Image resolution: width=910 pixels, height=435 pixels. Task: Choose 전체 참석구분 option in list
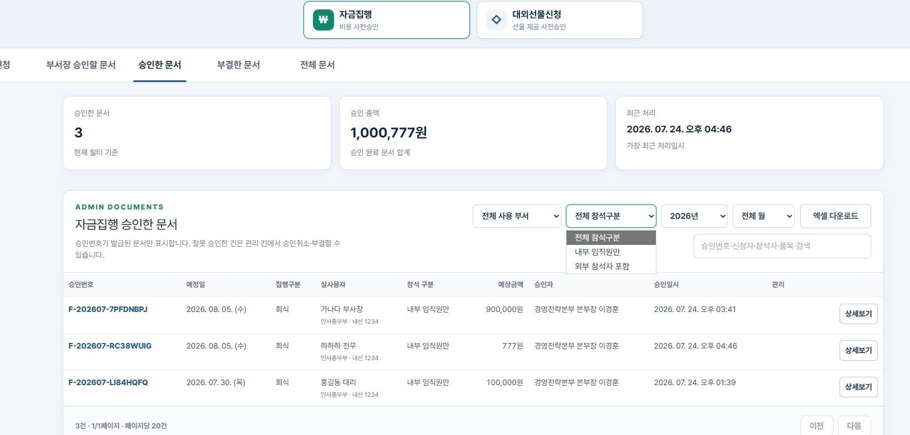(x=611, y=238)
